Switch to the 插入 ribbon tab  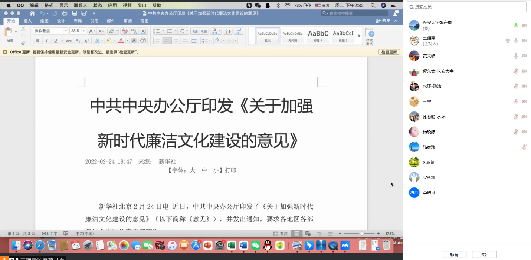(x=27, y=21)
